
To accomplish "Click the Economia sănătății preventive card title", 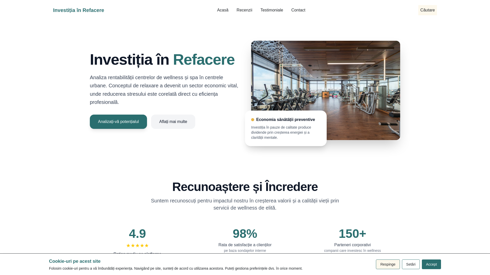I will 286,120.
